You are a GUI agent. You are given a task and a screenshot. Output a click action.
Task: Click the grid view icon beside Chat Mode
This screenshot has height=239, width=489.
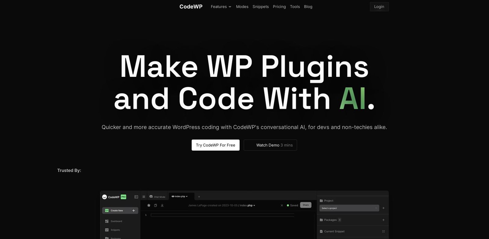click(144, 197)
